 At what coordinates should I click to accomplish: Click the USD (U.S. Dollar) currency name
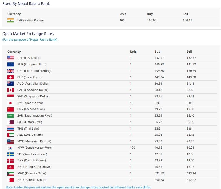click(29, 58)
